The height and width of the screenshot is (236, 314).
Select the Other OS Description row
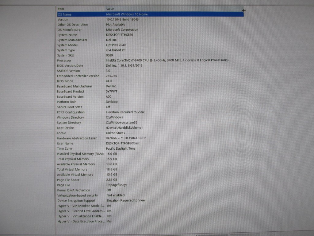[x=150, y=25]
